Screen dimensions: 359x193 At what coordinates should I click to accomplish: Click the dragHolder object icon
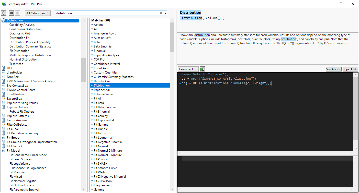[x=4, y=73]
